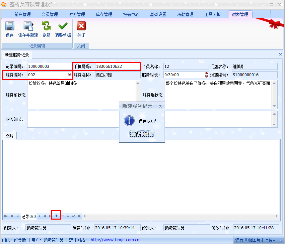The height and width of the screenshot is (244, 285).
Task: Click the 手机号码 input field
Action: (118, 67)
